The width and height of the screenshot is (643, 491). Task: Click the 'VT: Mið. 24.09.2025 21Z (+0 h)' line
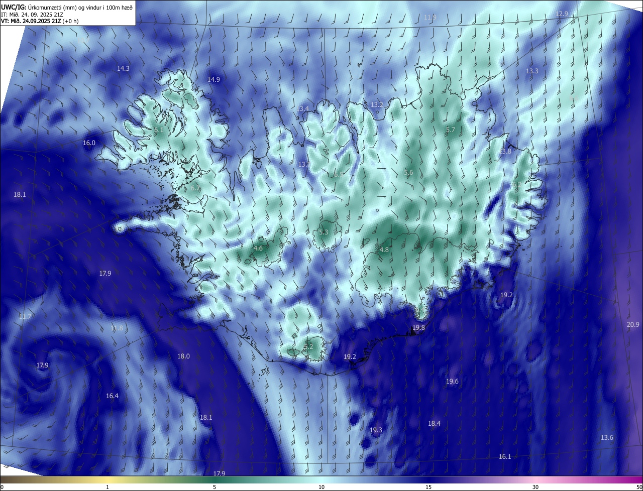click(x=40, y=21)
